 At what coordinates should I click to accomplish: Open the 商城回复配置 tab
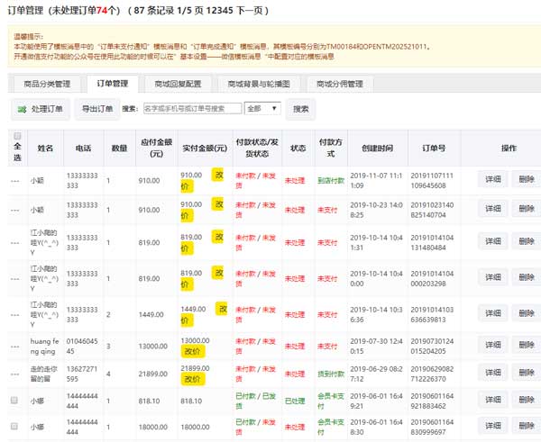pyautogui.click(x=178, y=84)
